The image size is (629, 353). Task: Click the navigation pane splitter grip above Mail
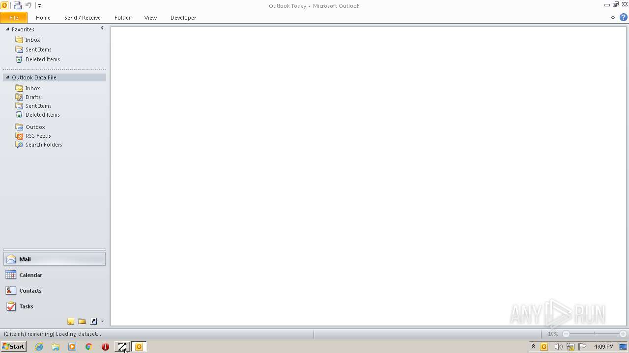click(x=55, y=250)
